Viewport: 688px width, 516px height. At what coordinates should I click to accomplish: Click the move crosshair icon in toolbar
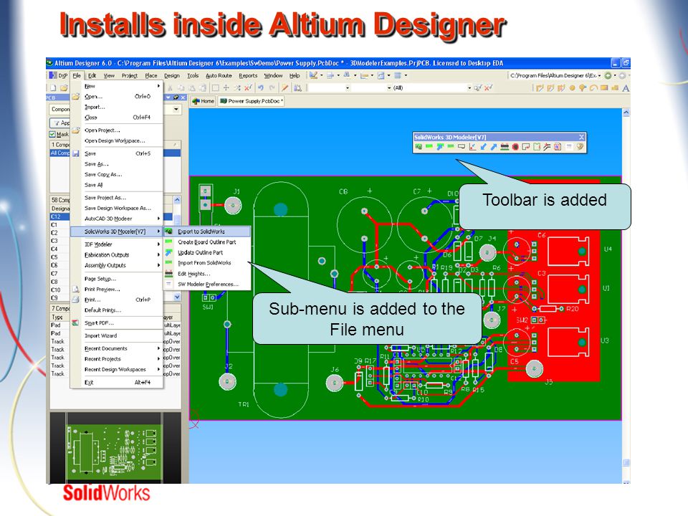[x=226, y=87]
